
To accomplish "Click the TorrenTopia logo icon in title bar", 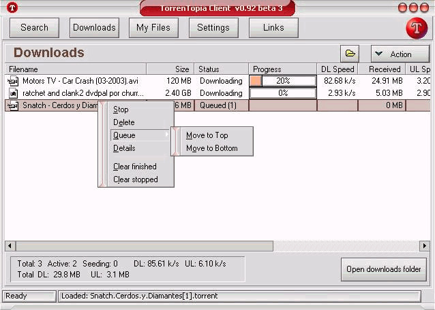I will 12,7.
